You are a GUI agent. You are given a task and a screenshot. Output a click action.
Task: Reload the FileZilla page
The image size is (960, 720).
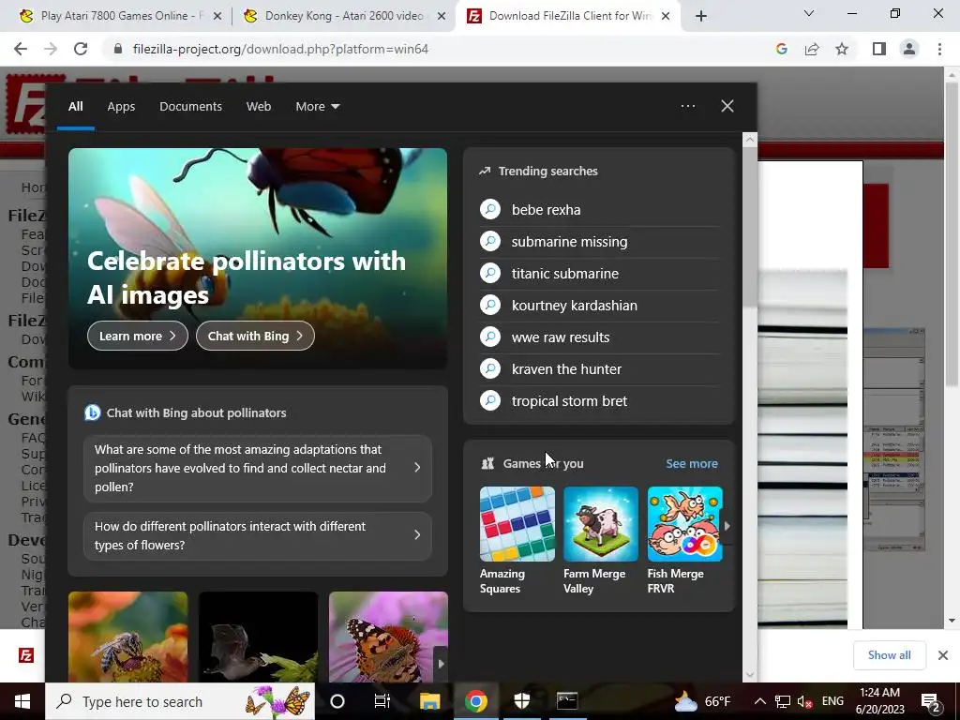81,49
